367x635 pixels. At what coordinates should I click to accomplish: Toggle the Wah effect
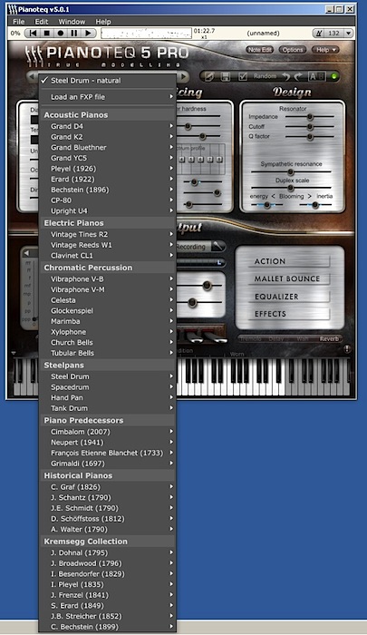[x=303, y=339]
